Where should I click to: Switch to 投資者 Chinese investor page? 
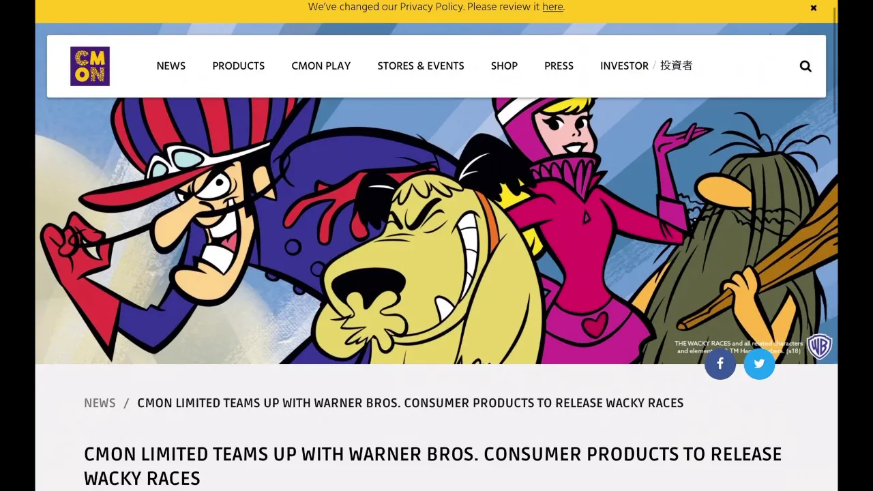click(x=677, y=65)
